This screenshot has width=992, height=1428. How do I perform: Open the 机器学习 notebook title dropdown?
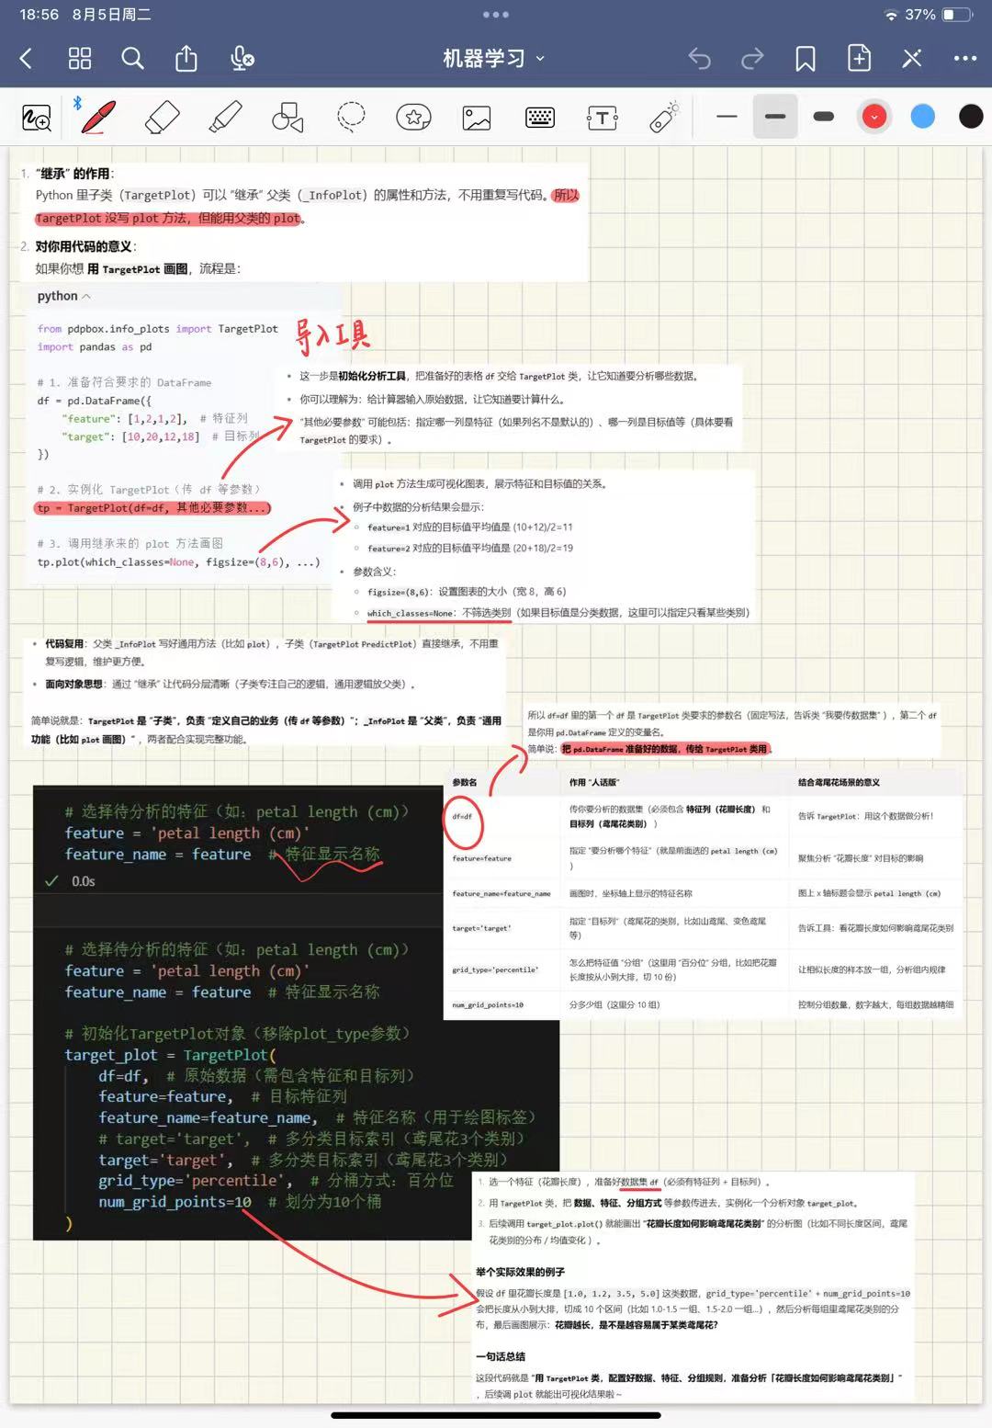[x=494, y=59]
